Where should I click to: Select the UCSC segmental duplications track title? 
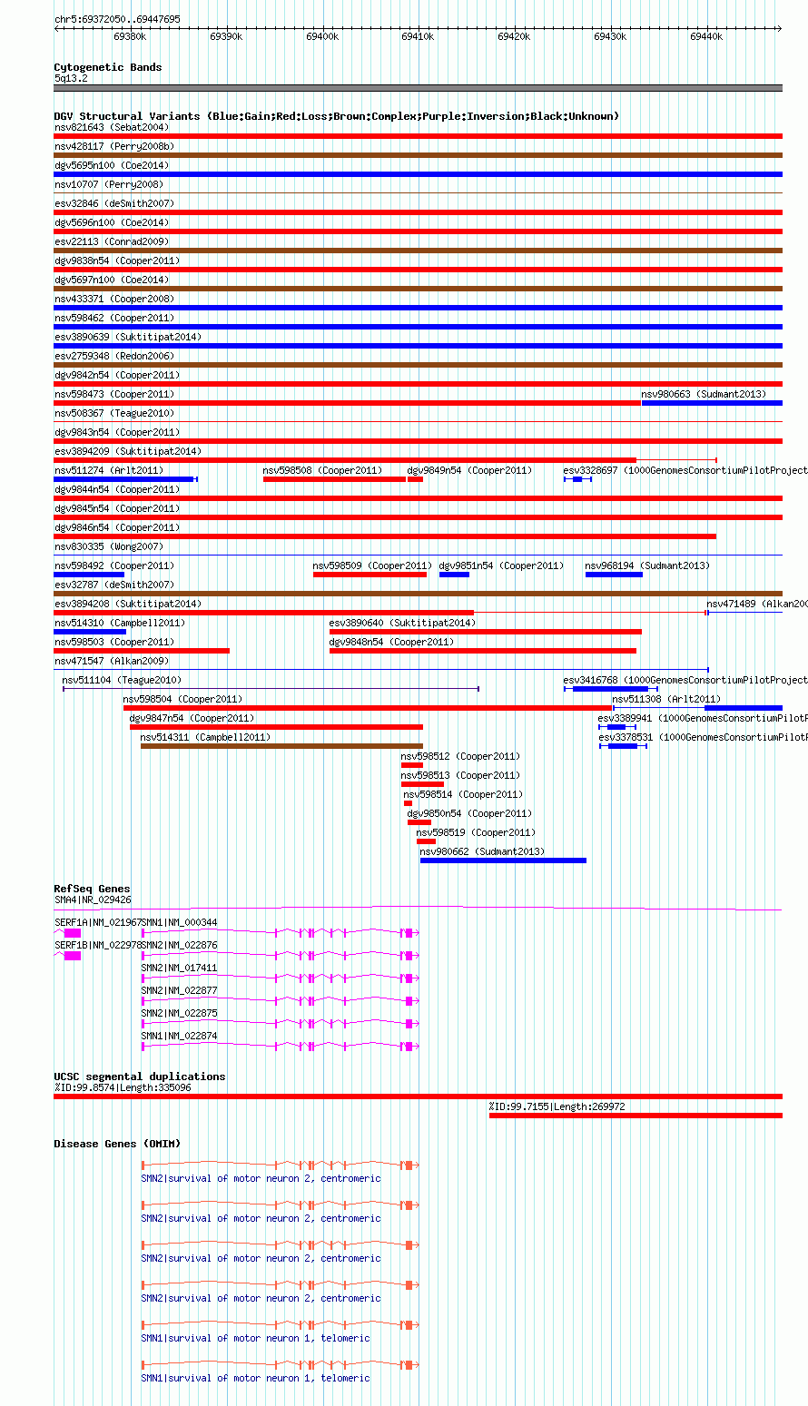pyautogui.click(x=140, y=1077)
